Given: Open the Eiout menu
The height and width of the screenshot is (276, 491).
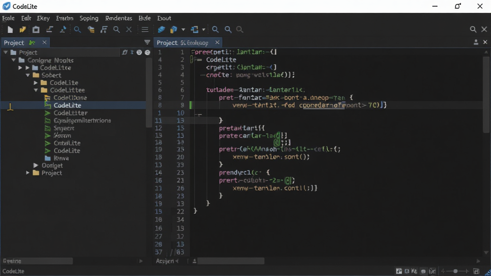Looking at the screenshot, I should pos(164,18).
